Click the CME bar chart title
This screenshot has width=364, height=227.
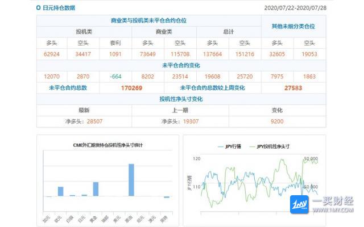coord(107,145)
